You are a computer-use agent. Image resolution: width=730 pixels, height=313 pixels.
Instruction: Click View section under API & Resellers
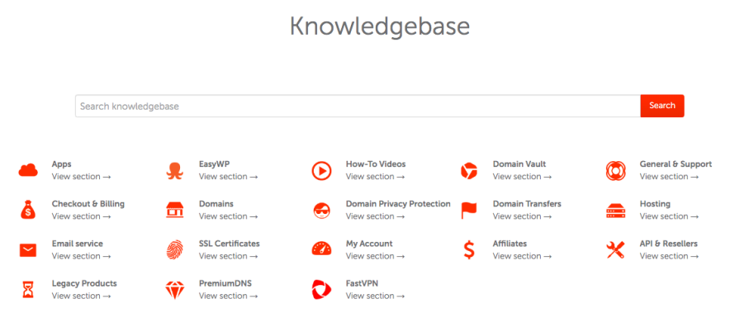(669, 256)
